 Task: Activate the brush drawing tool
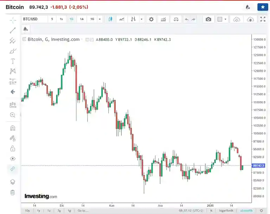[13, 51]
